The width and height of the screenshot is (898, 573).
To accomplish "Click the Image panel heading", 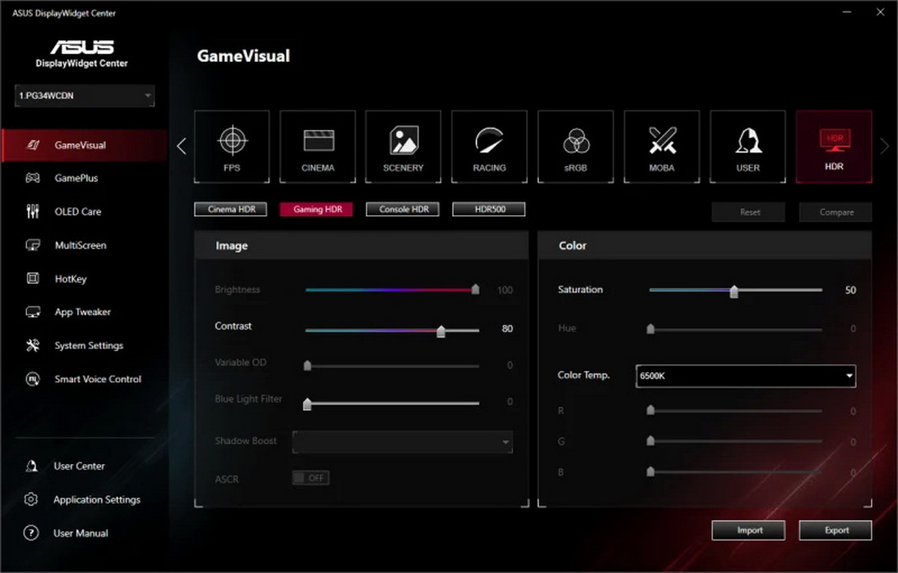I will click(x=231, y=246).
